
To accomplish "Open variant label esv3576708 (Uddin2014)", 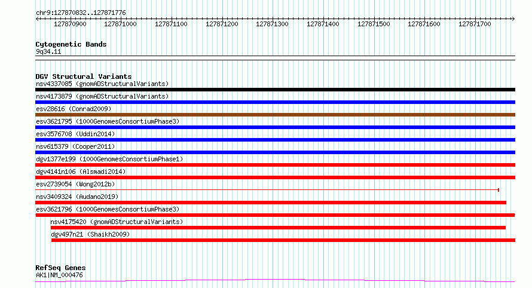I will 75,134.
